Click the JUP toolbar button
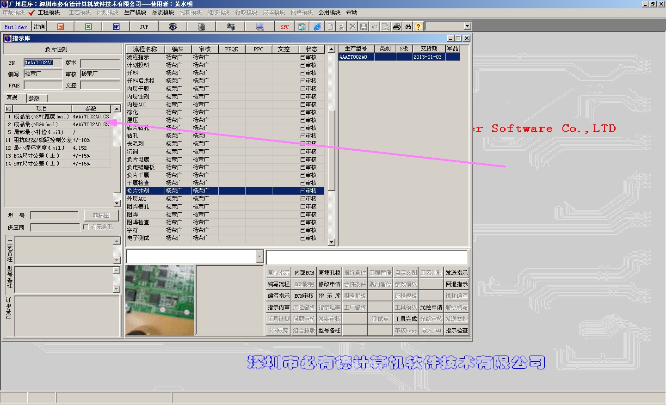 pyautogui.click(x=144, y=27)
